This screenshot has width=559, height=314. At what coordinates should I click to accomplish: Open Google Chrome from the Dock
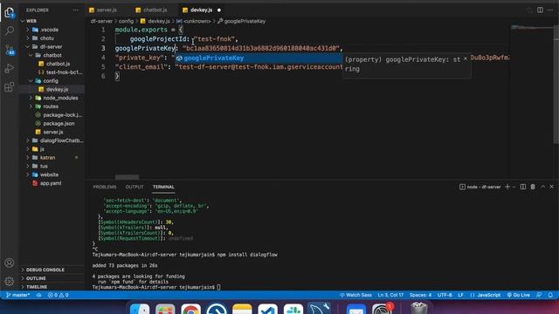(190, 309)
